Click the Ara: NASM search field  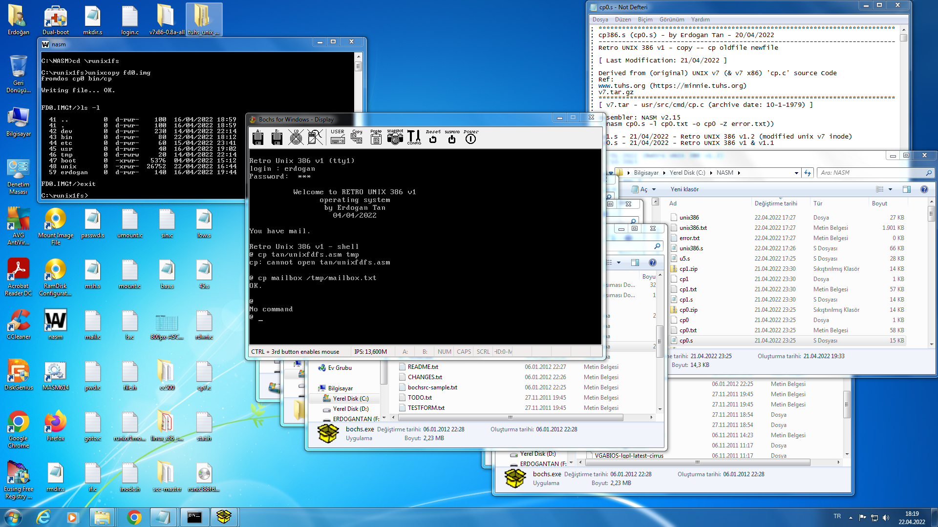click(875, 173)
